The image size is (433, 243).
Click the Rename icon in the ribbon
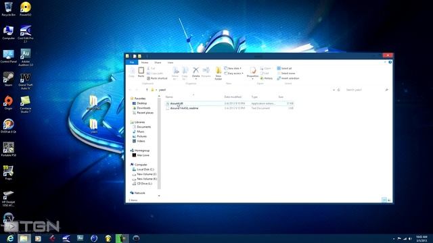(x=206, y=72)
